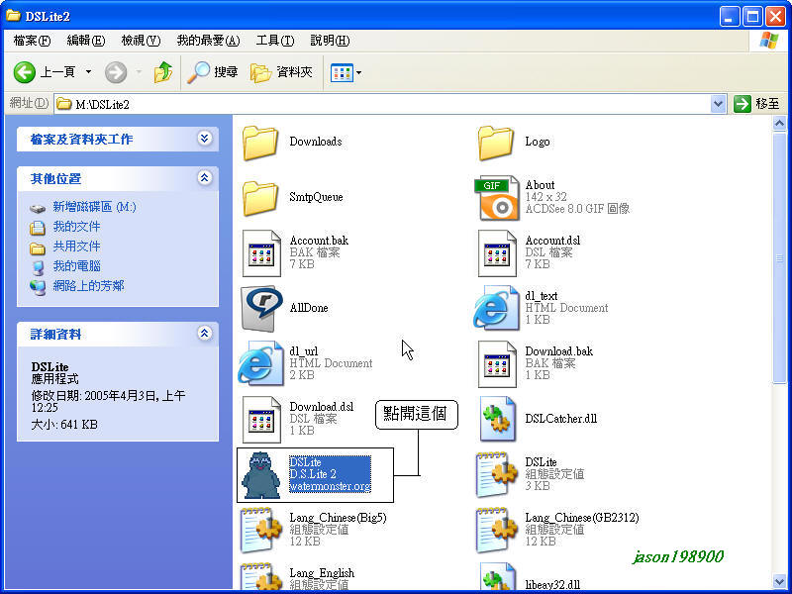Open the 檢視(V) menu
This screenshot has width=792, height=594.
tap(141, 41)
